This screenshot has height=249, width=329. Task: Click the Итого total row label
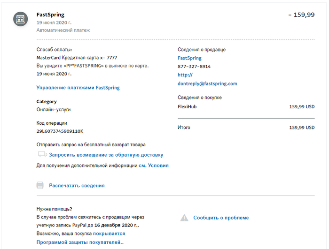(184, 128)
